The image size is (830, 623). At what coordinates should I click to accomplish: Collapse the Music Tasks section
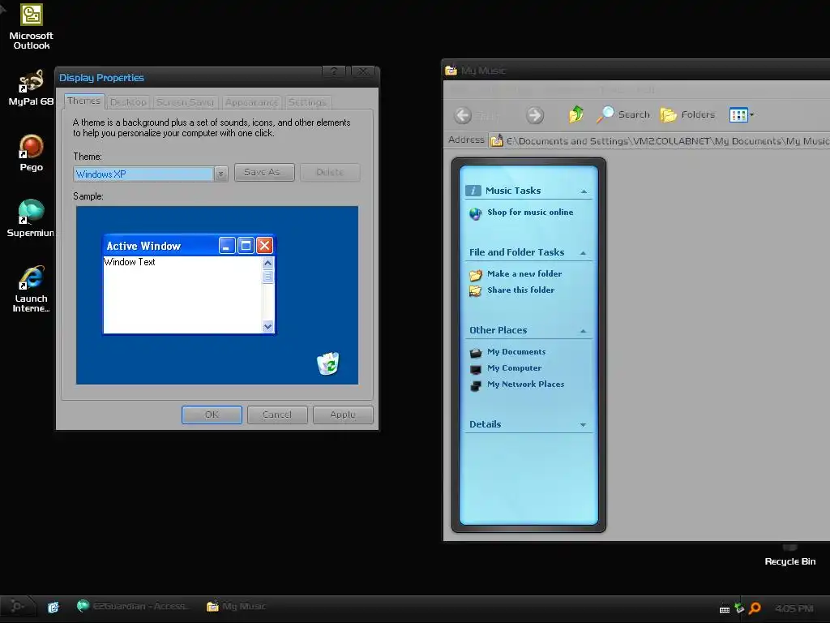tap(584, 191)
